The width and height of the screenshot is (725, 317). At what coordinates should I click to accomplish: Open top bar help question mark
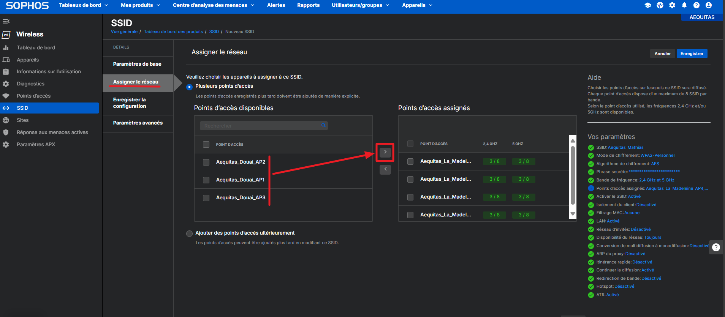click(x=697, y=5)
